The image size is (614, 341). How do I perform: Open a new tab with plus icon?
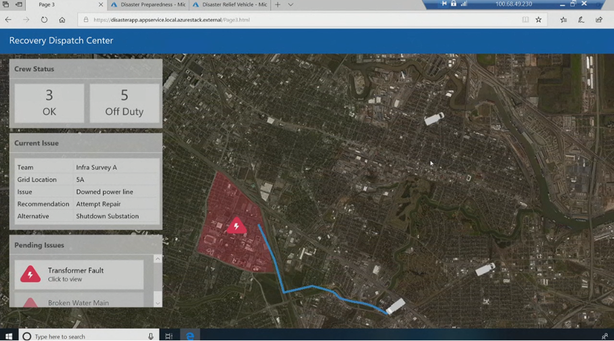(278, 5)
